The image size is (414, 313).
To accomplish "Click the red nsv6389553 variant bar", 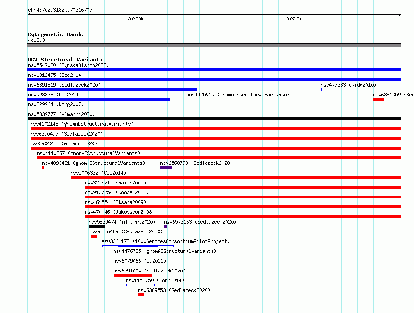I will click(x=141, y=295).
